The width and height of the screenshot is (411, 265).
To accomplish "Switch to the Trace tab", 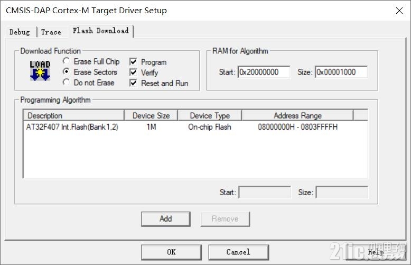I will [x=51, y=32].
